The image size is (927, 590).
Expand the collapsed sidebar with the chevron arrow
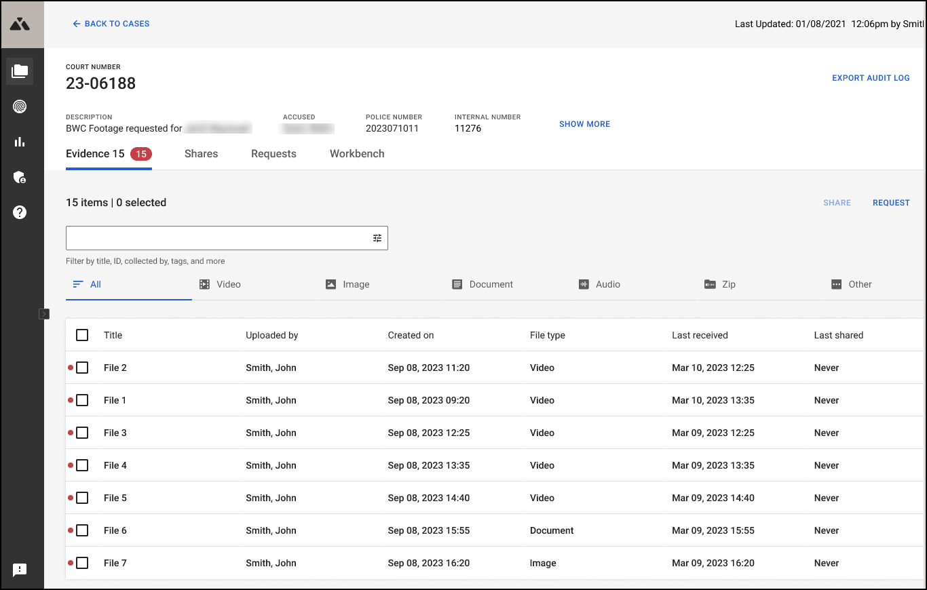click(44, 313)
